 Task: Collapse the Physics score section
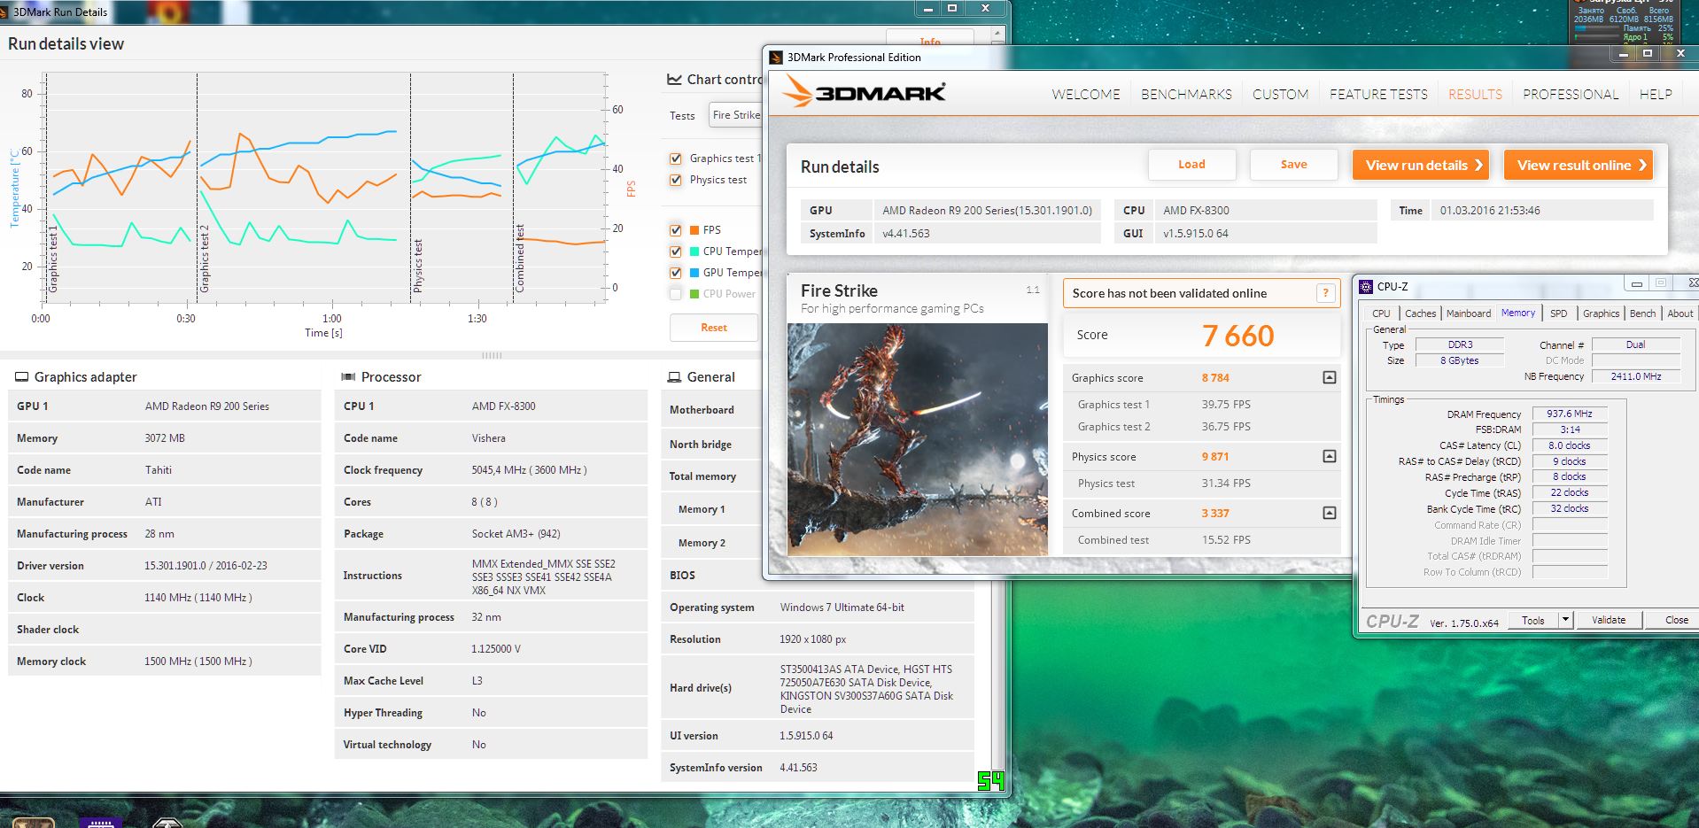pos(1330,457)
